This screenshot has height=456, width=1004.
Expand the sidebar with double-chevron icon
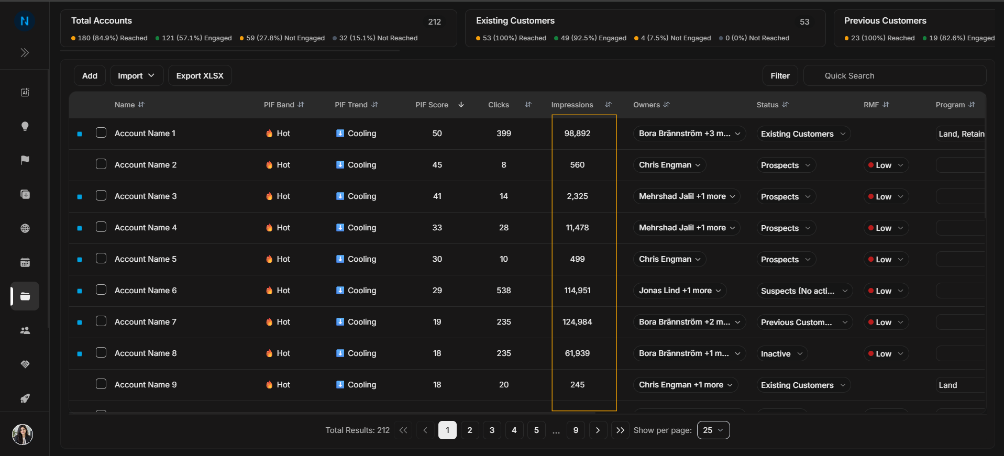click(x=25, y=53)
